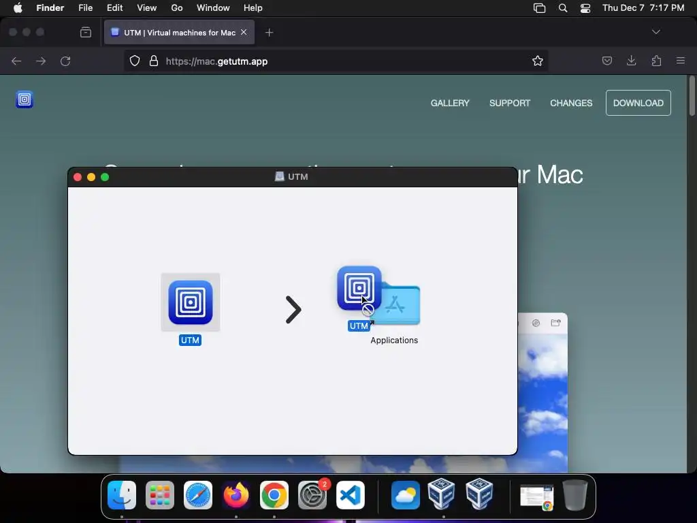The height and width of the screenshot is (523, 697).
Task: Open the Firefox downloads panel
Action: coord(631,61)
